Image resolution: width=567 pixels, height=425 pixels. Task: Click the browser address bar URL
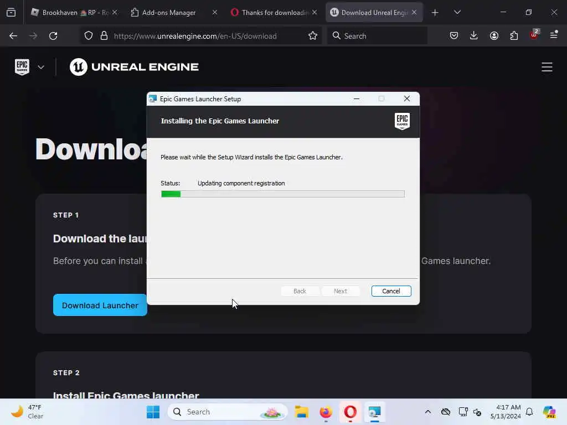[x=195, y=36]
